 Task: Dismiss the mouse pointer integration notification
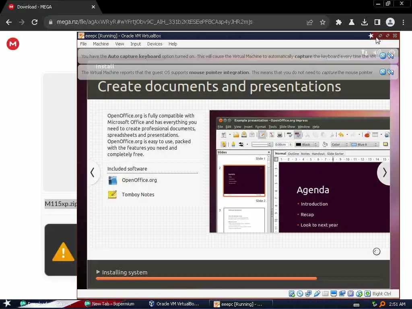383,72
